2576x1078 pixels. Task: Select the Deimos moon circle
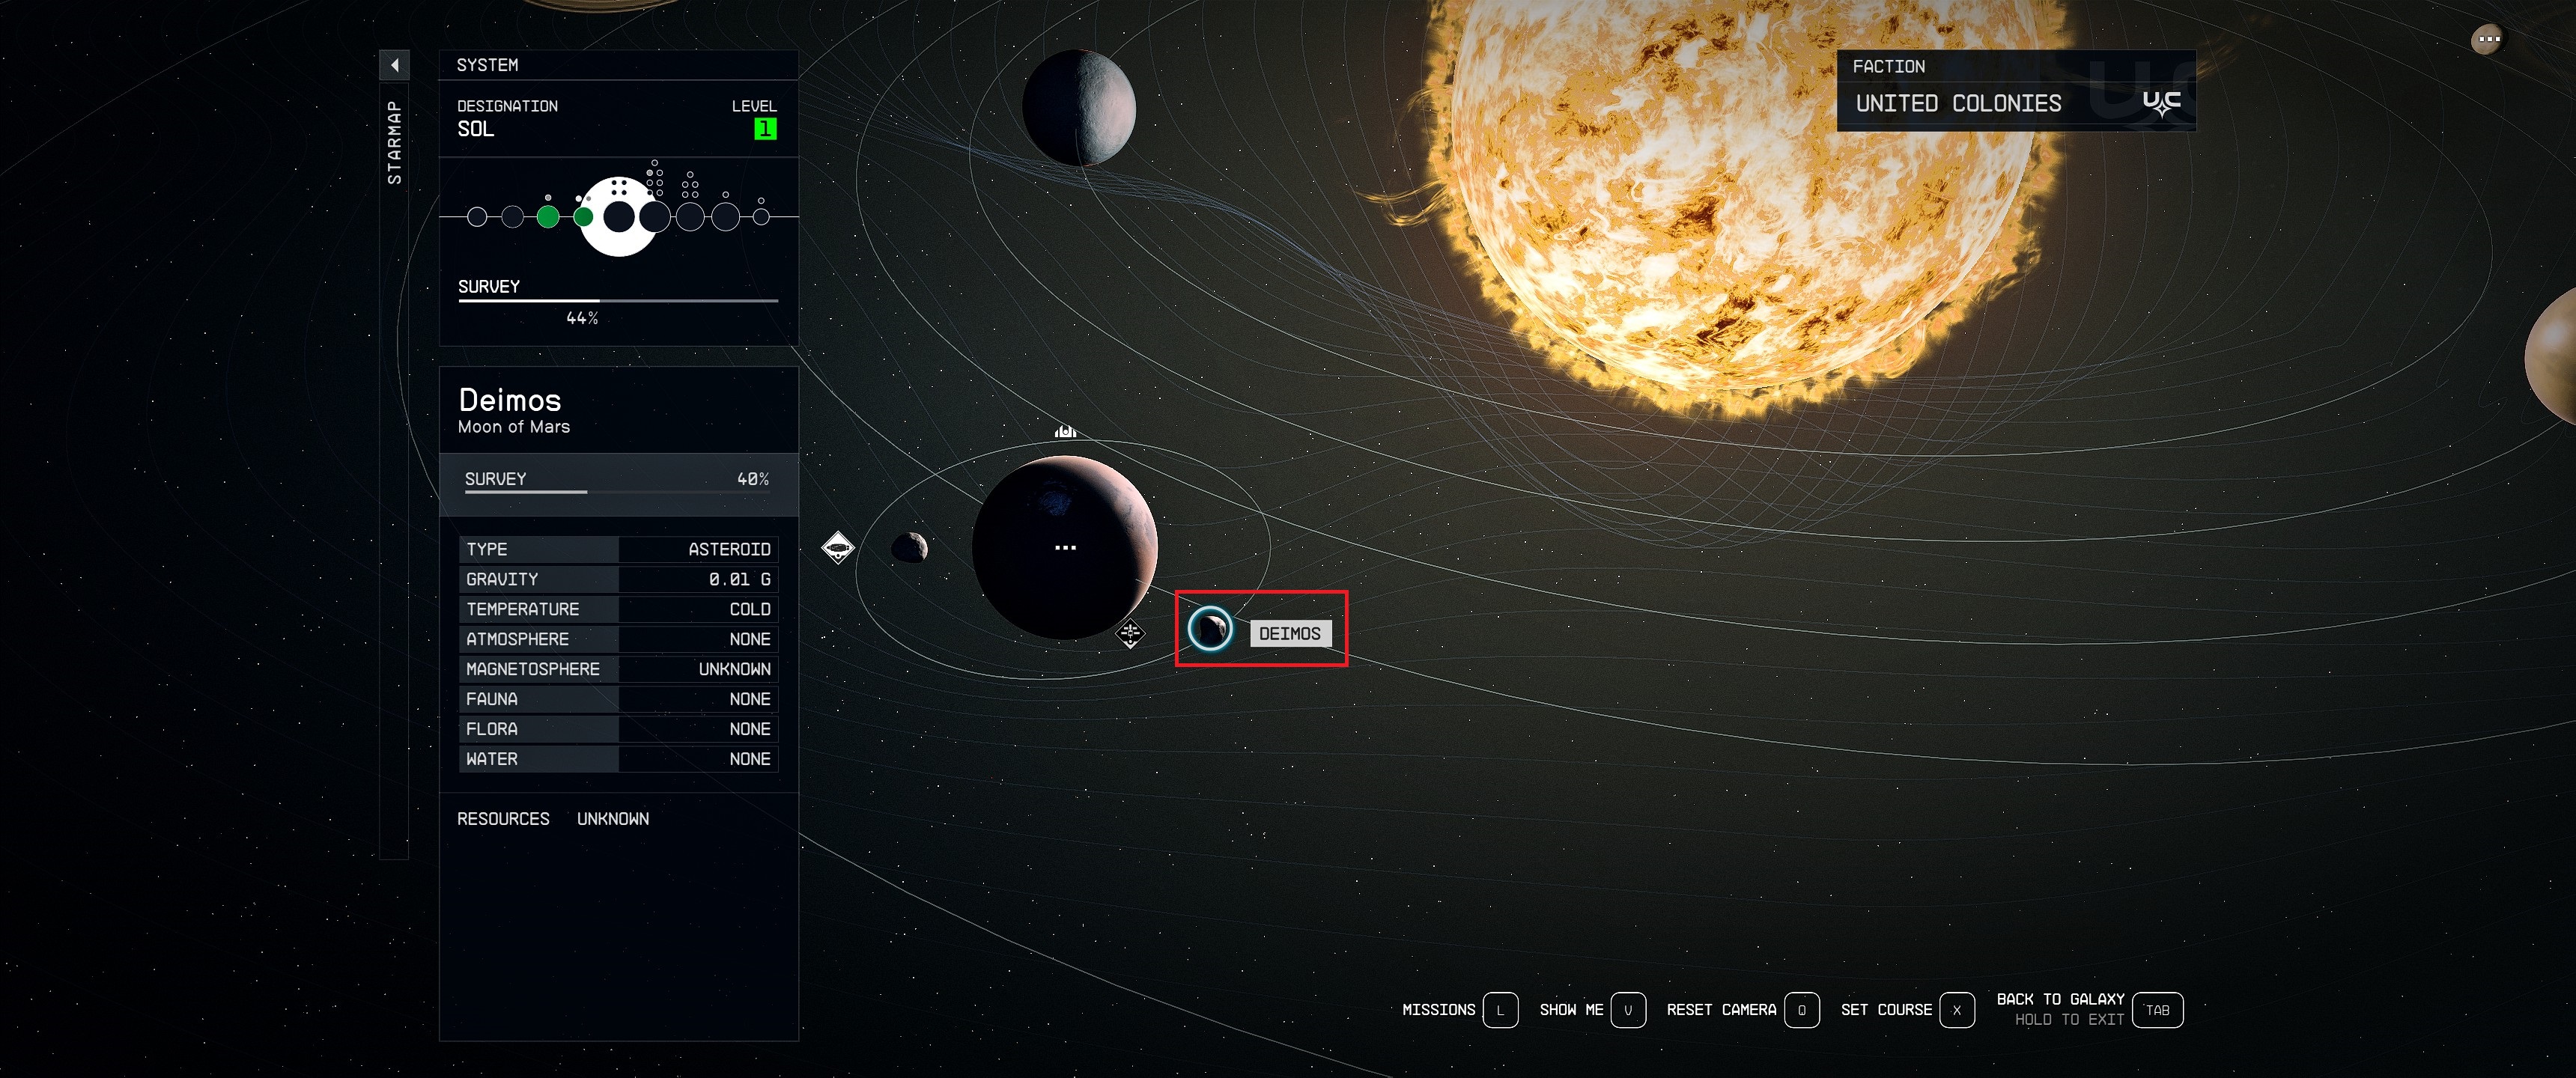[1210, 629]
